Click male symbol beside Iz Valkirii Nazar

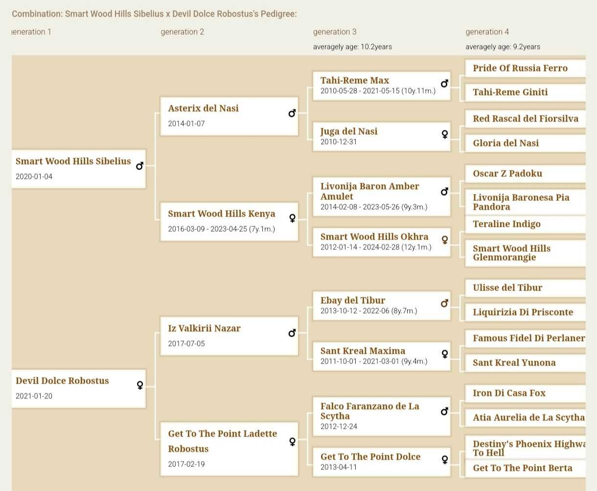click(292, 333)
